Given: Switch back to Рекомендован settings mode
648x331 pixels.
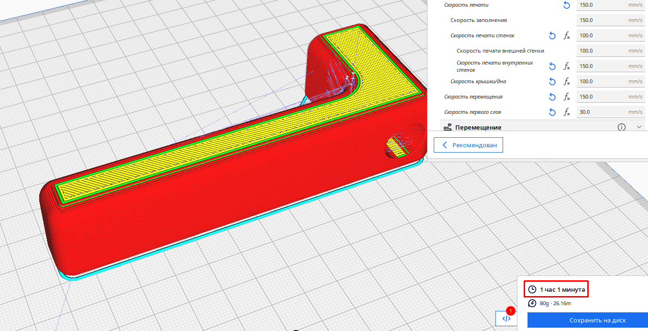Looking at the screenshot, I should coord(468,145).
